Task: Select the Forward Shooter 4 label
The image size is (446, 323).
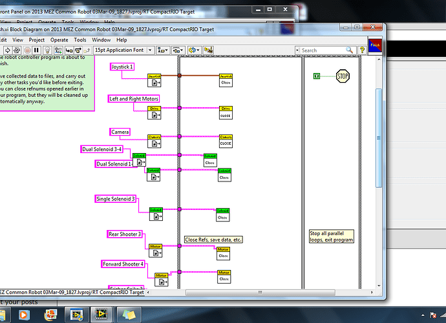Action: [x=123, y=264]
